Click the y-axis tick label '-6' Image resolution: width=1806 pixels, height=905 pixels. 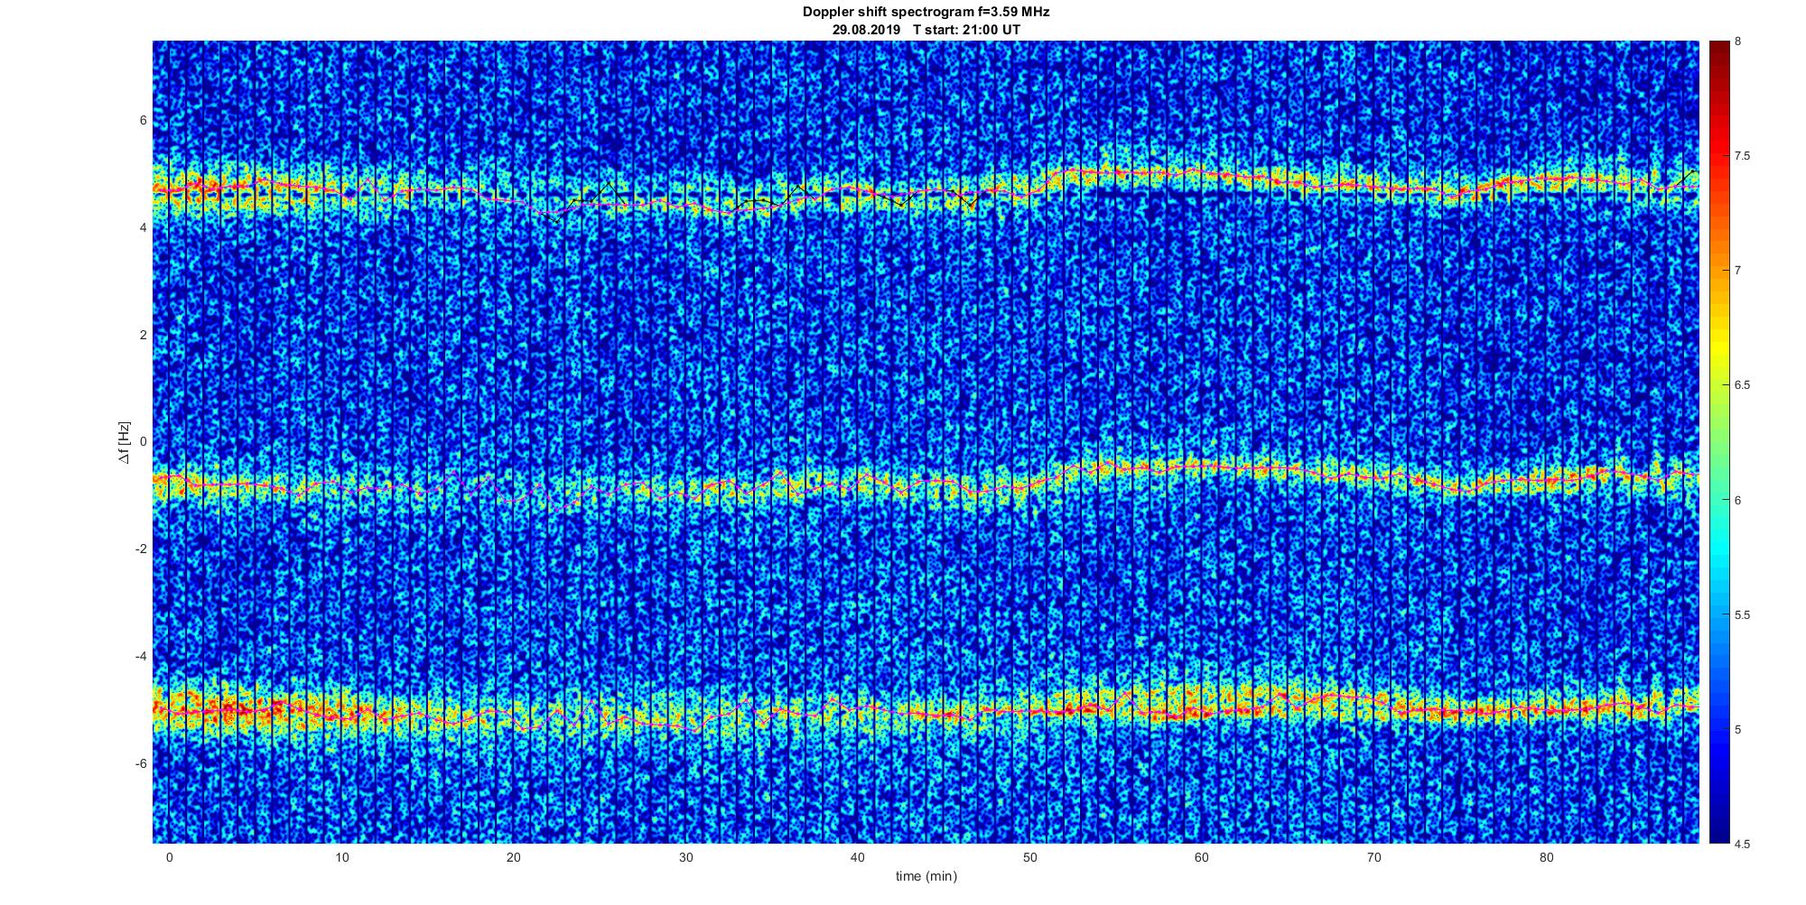pyautogui.click(x=142, y=763)
